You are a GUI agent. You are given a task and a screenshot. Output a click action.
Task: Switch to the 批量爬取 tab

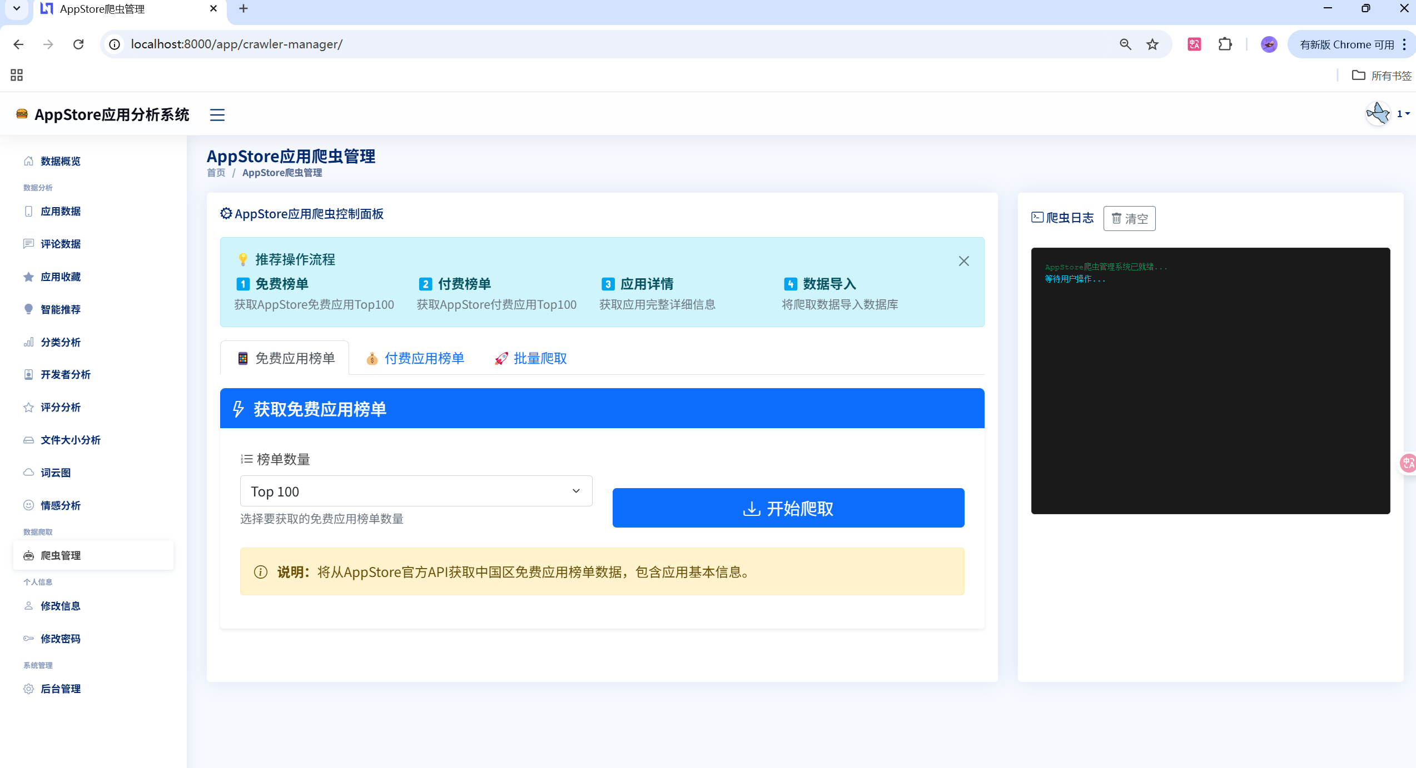tap(530, 358)
